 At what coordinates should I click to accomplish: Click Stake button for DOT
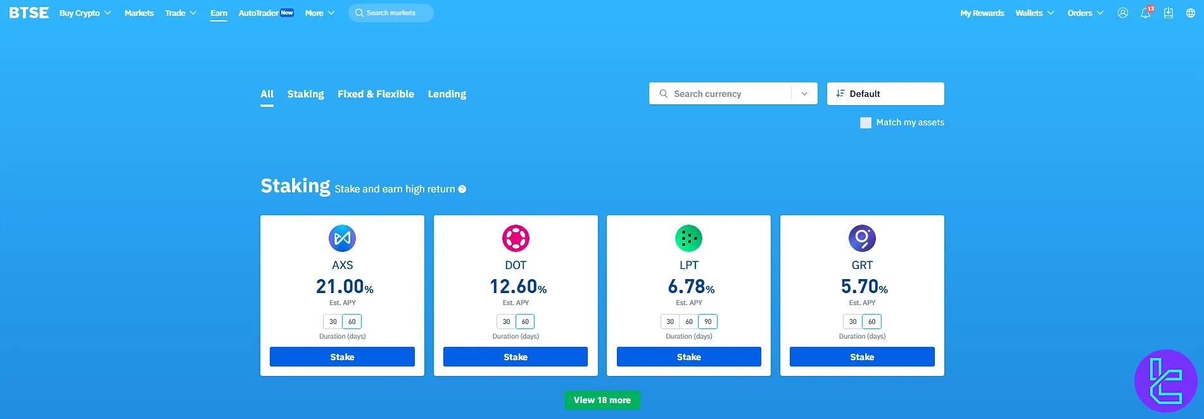516,357
